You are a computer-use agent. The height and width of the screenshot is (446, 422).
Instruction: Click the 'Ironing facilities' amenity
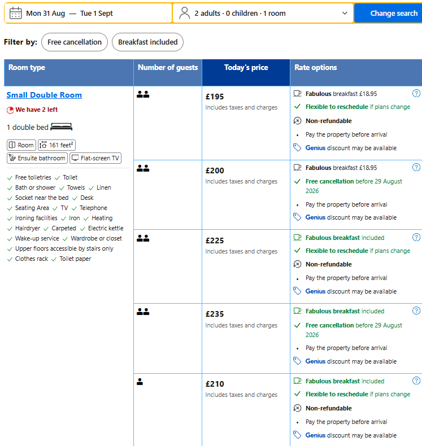(36, 218)
